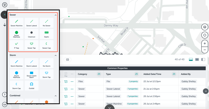Switch to full table panel layout

[197, 59]
